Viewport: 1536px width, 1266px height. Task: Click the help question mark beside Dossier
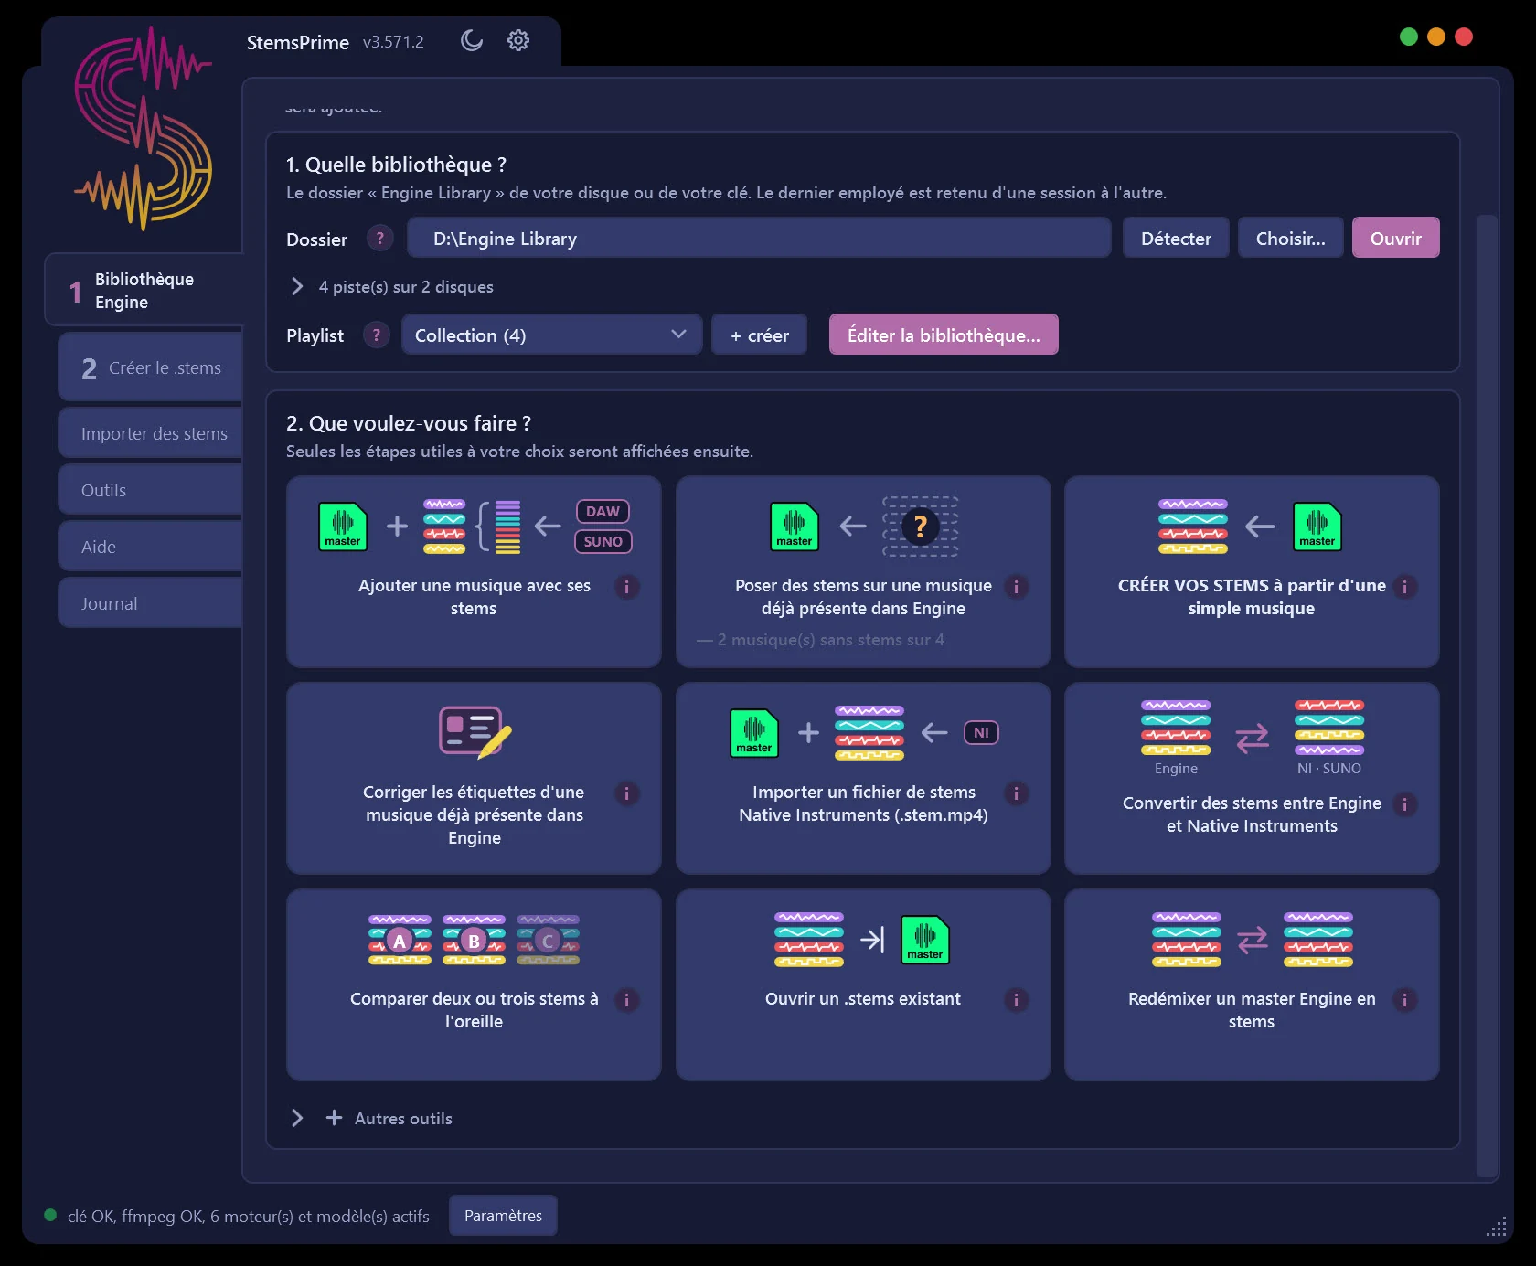tap(380, 239)
